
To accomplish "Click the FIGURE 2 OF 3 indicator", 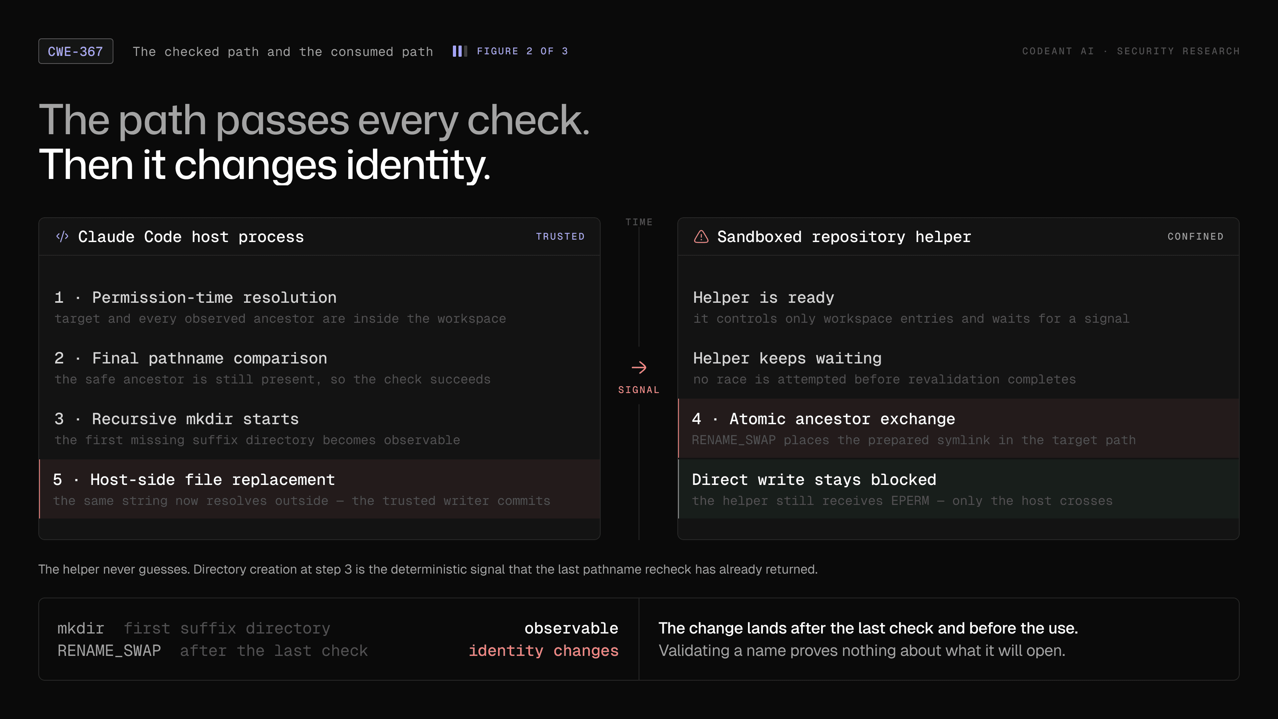I will (x=522, y=51).
